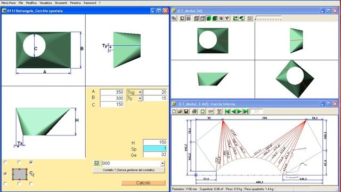Open the Ty parameter dropdown
This screenshot has width=341, height=192.
[140, 98]
